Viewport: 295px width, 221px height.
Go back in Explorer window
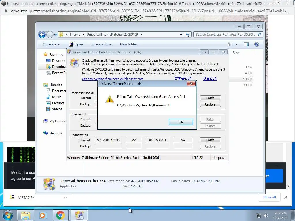point(42,35)
